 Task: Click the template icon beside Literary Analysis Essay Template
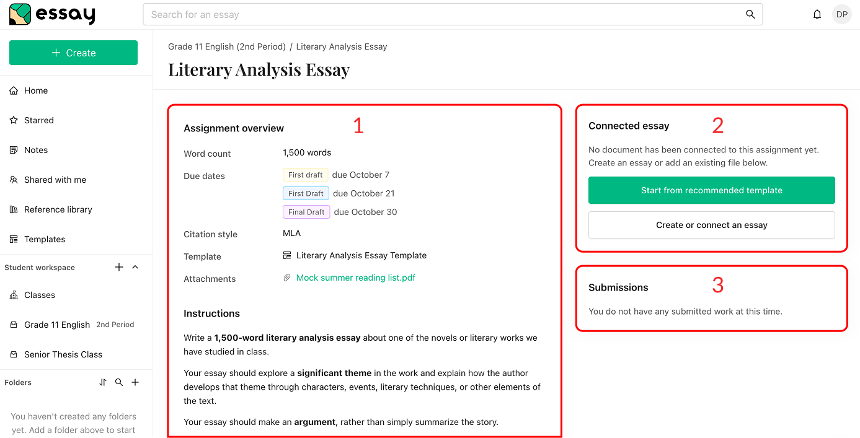click(287, 255)
